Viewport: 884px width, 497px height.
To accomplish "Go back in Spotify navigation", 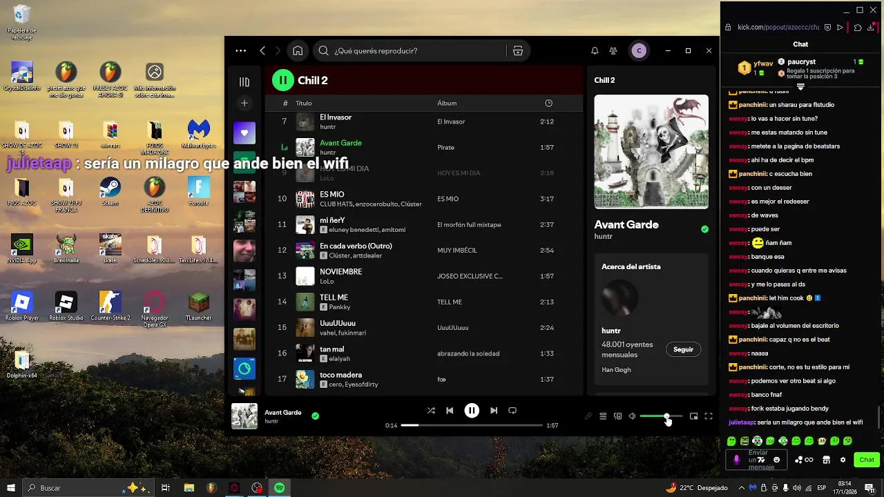I will 262,50.
